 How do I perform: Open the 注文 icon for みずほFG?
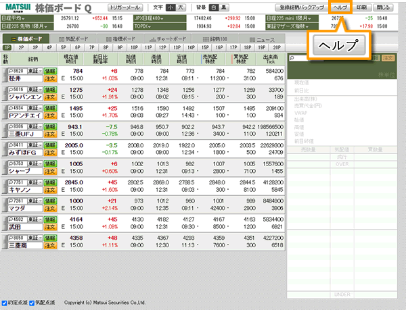[x=50, y=153]
